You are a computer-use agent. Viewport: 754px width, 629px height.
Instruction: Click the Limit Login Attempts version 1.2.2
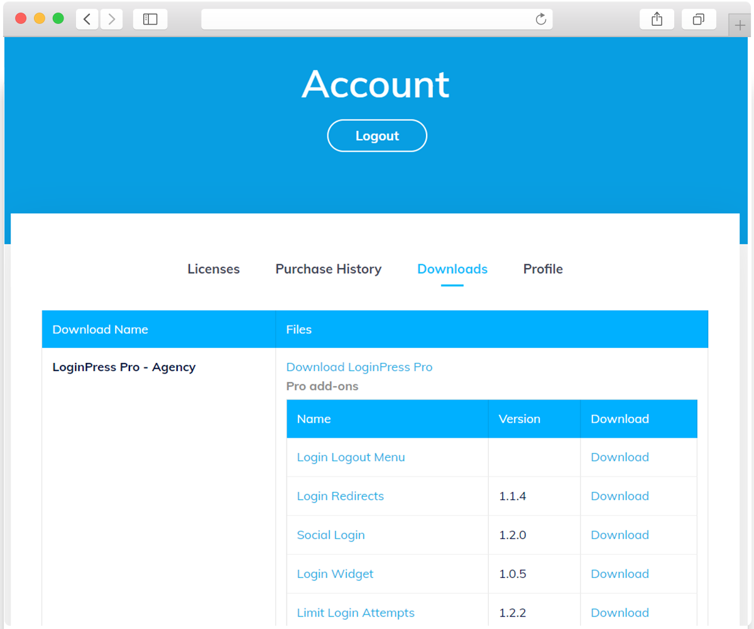point(512,613)
